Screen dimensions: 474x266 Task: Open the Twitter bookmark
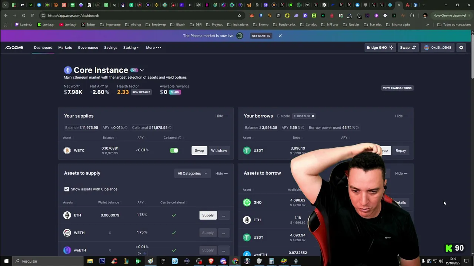[x=88, y=25]
